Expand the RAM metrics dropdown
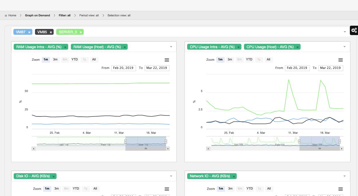Screen dimensions: 358x196 pyautogui.click(x=171, y=47)
